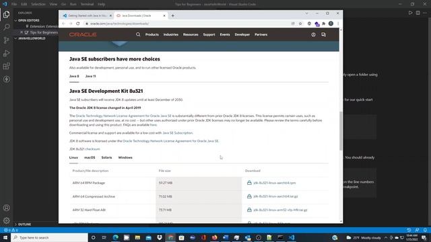Open VS Code Terminal menu
431x242 pixels.
coord(87,4)
